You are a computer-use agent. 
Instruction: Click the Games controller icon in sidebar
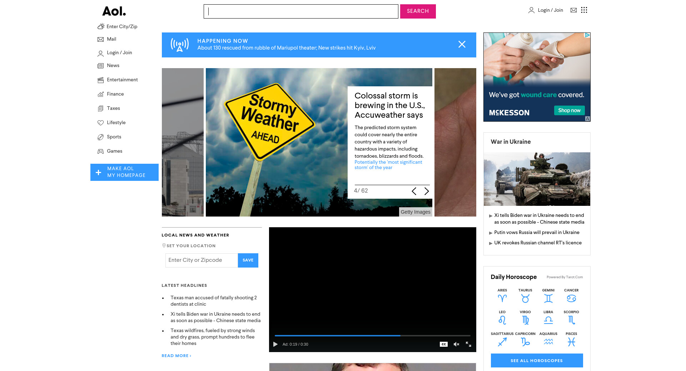pos(101,151)
